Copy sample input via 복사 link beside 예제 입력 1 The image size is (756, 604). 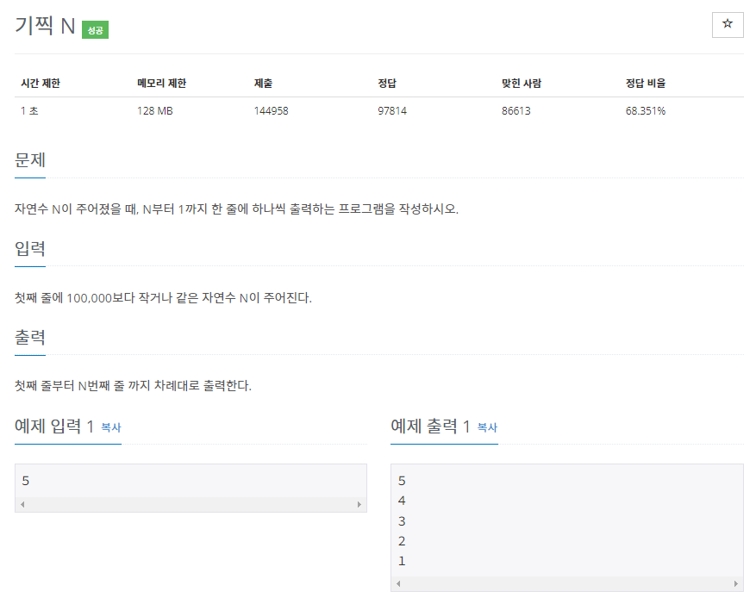(x=111, y=427)
